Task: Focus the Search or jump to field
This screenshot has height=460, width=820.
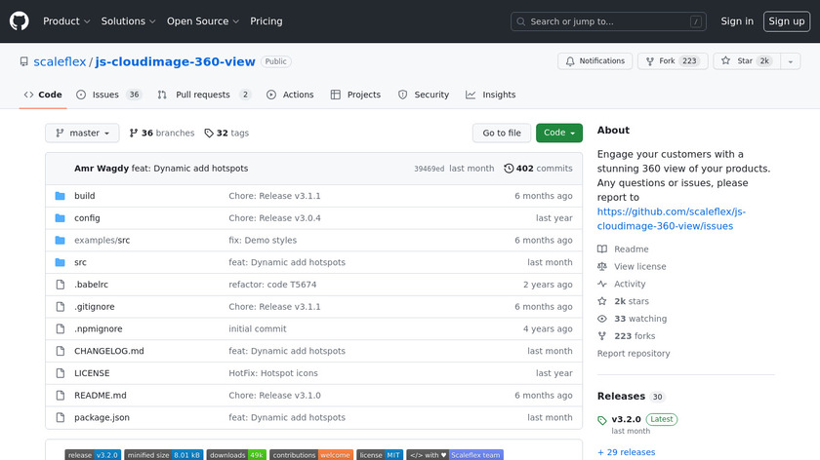Action: [608, 21]
